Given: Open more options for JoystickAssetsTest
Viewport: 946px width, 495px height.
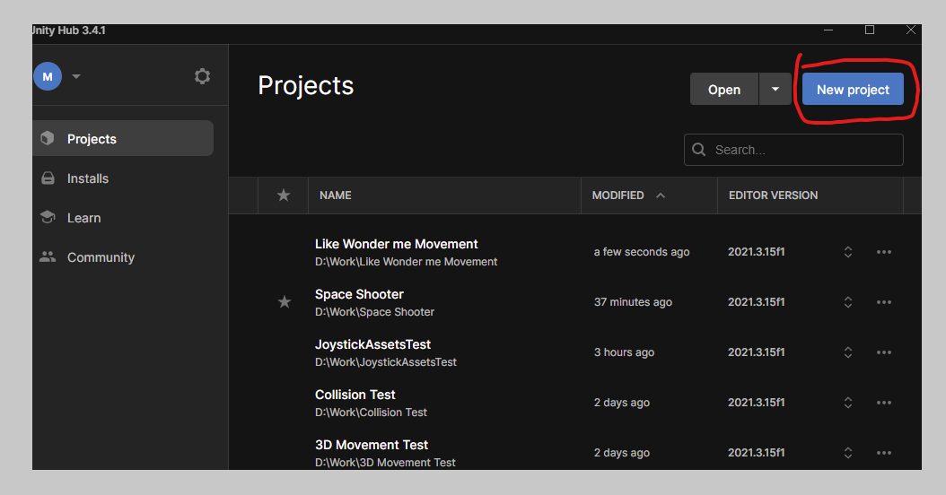Looking at the screenshot, I should pos(884,352).
